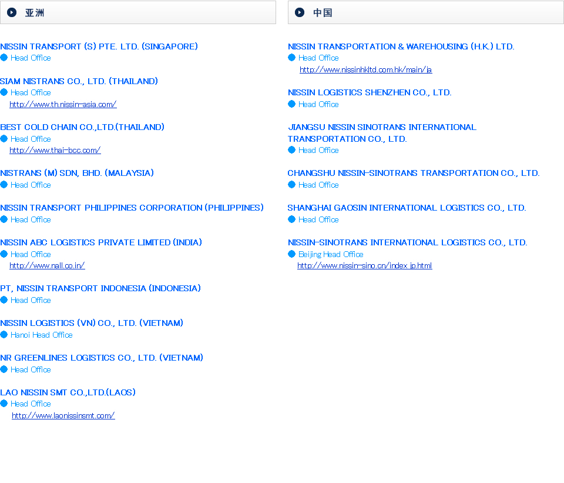Open the laonissinsmt.com website link

tap(63, 416)
